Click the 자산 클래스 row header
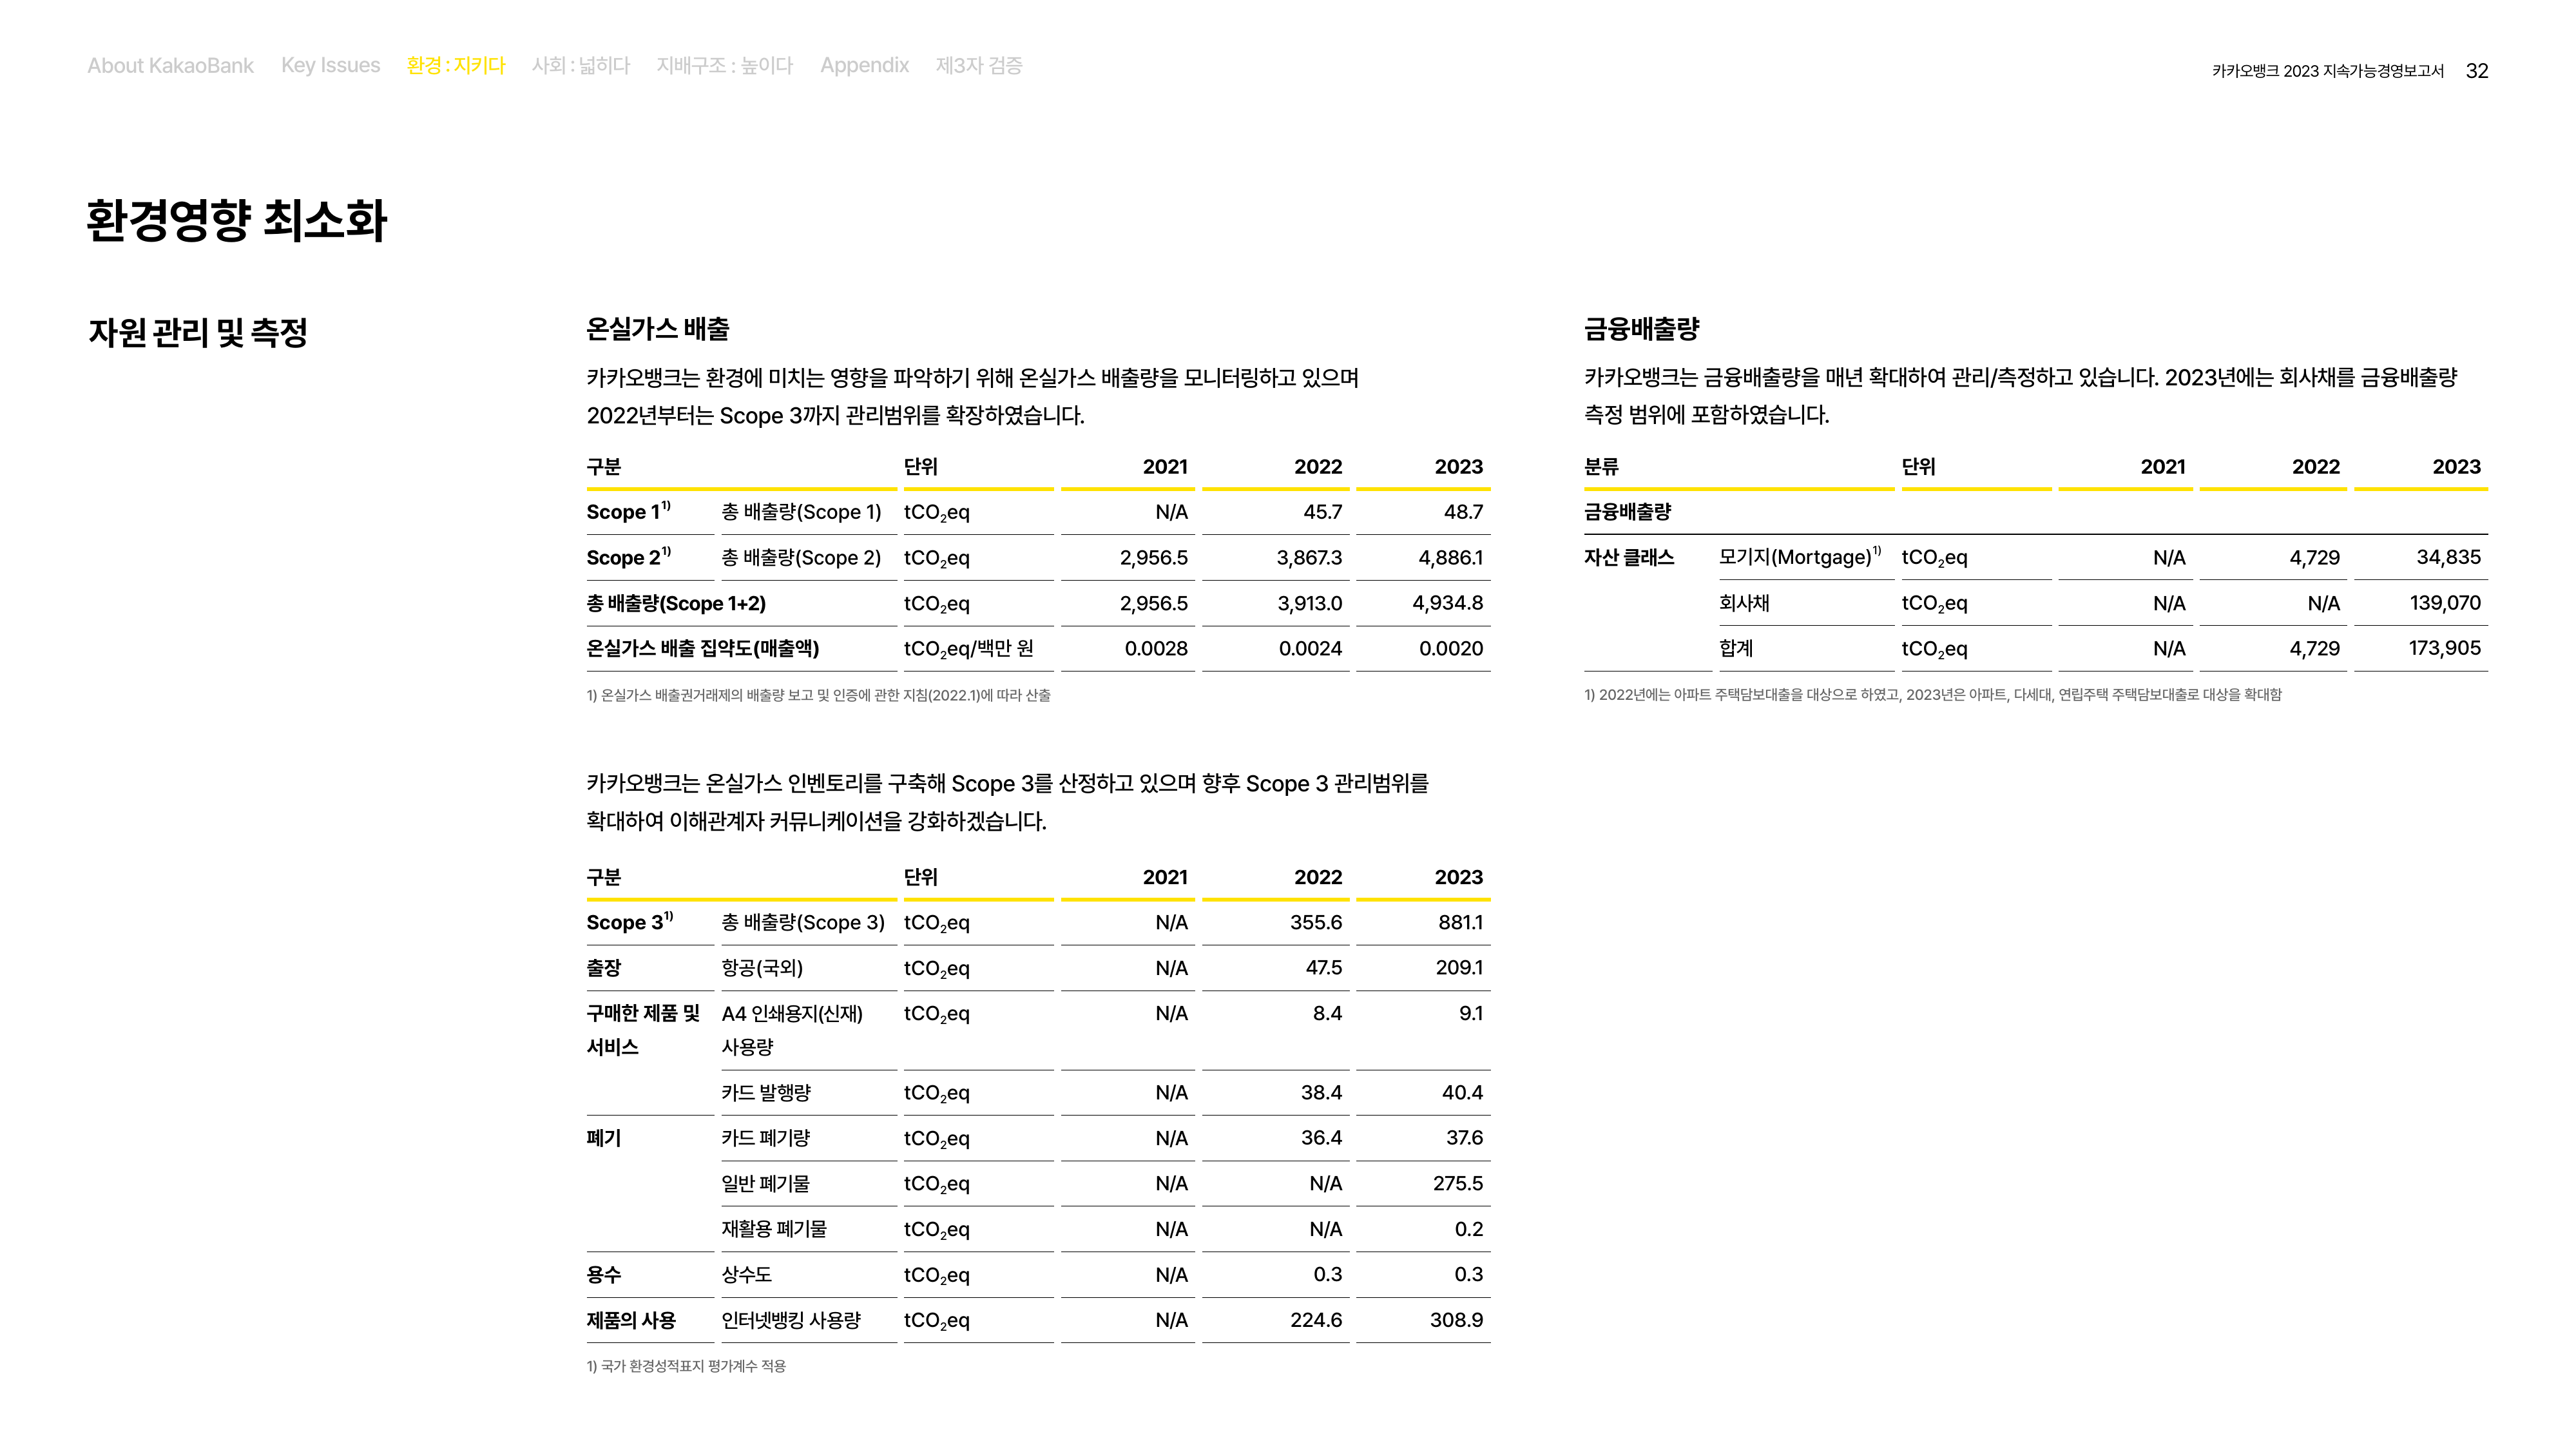The width and height of the screenshot is (2576, 1450). tap(1628, 557)
